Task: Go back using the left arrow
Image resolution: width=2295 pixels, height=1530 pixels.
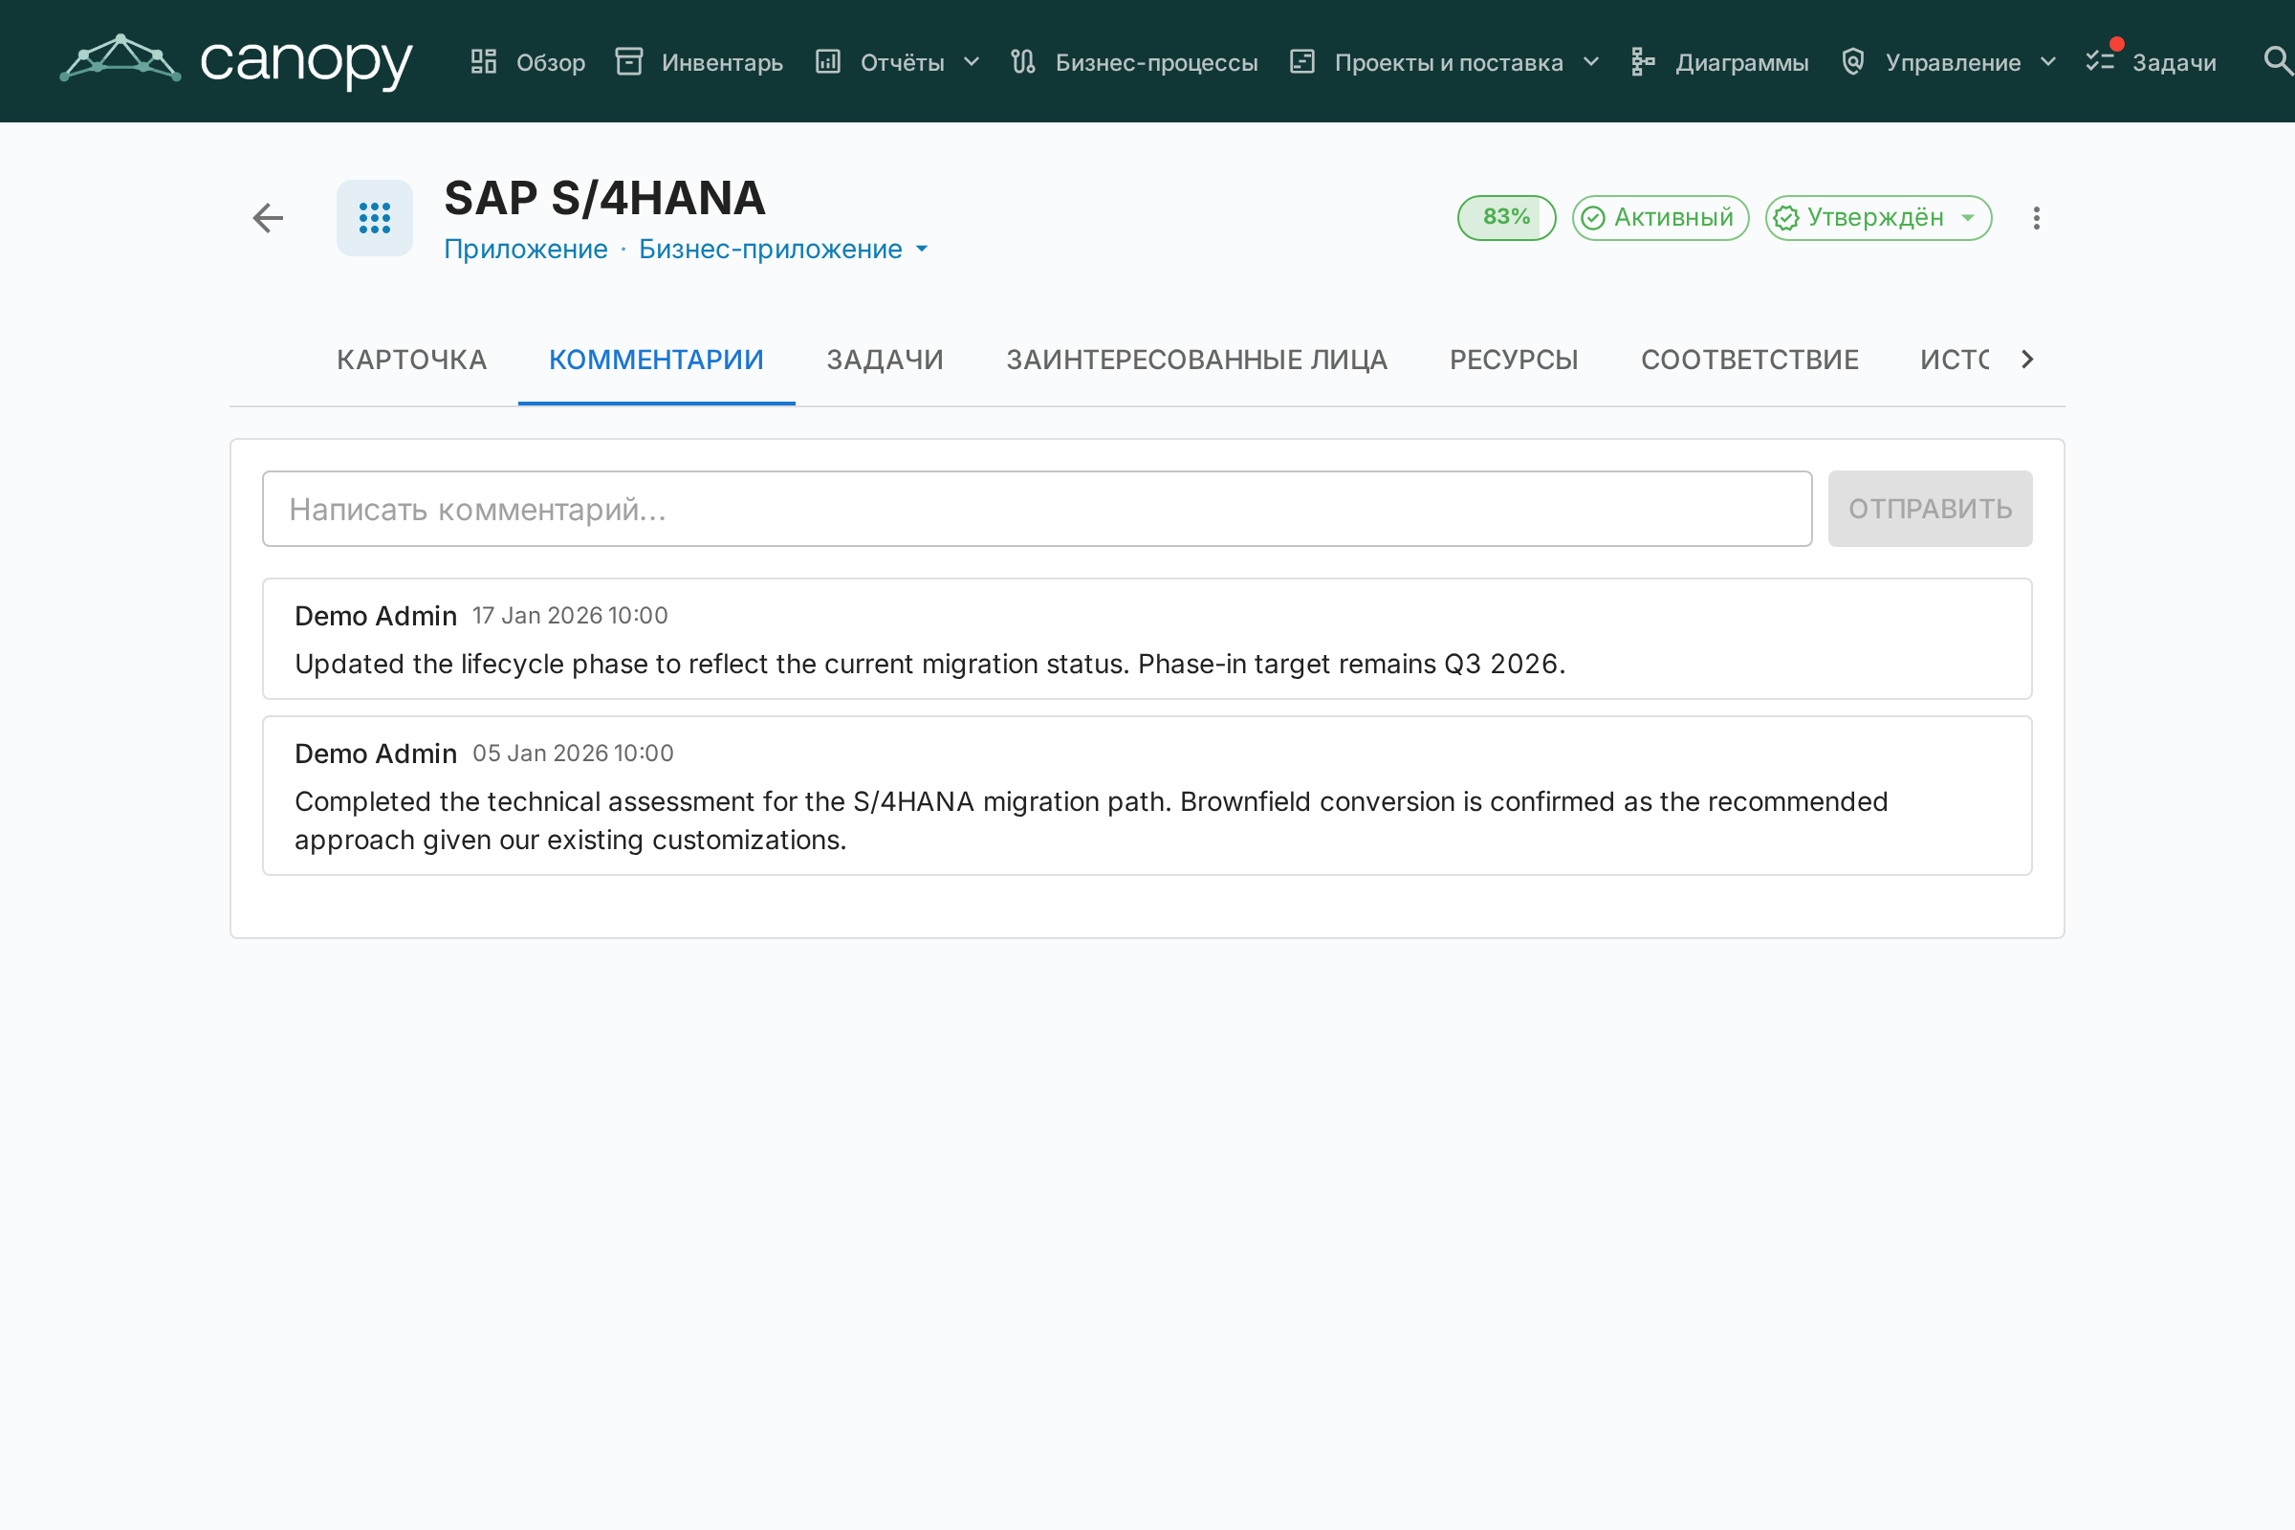Action: [x=269, y=218]
